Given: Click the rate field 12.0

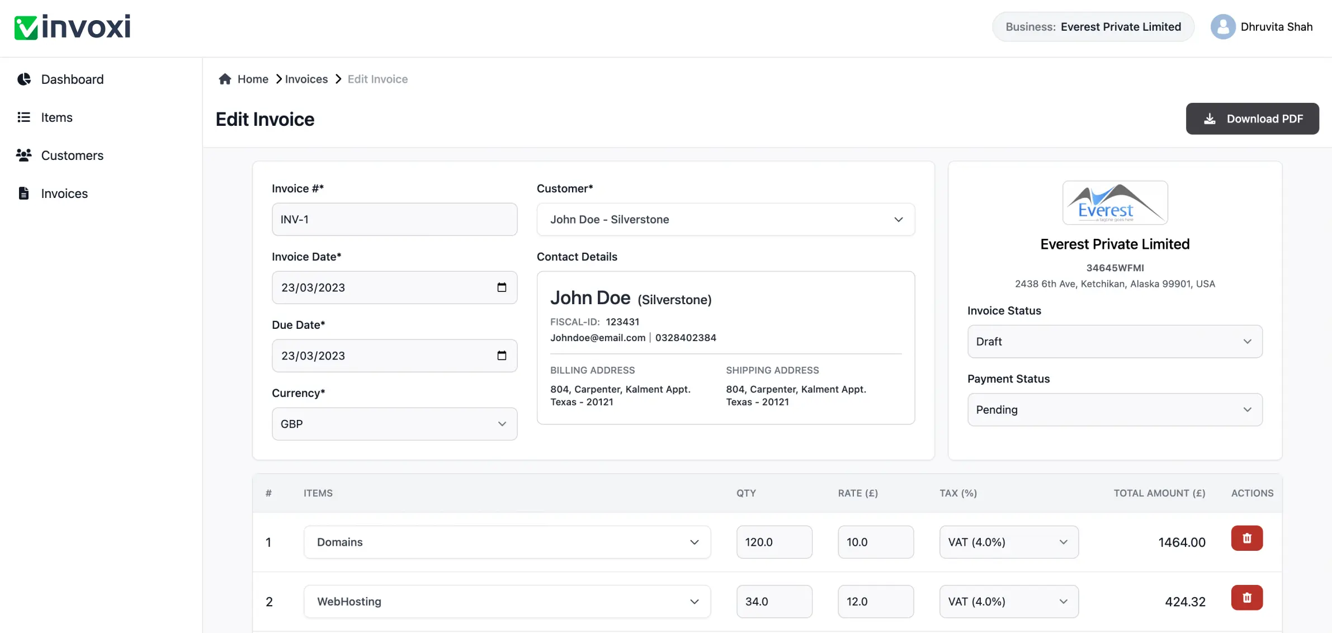Looking at the screenshot, I should pyautogui.click(x=875, y=601).
